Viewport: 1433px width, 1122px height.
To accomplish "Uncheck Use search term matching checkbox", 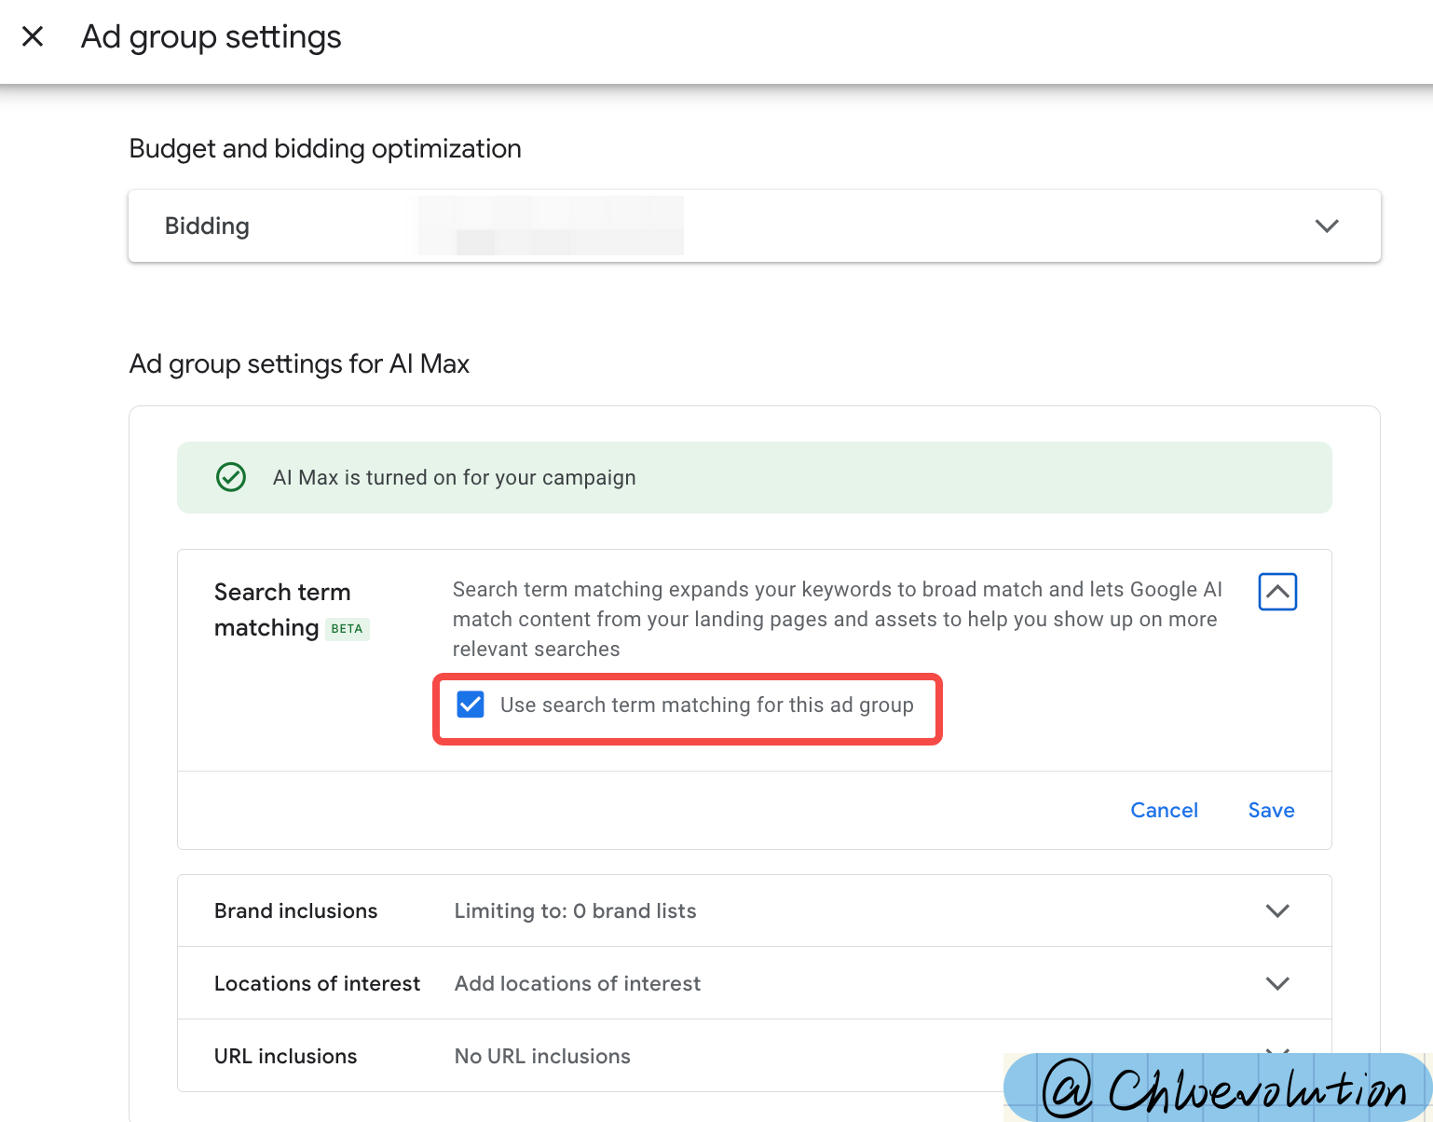I will 471,705.
